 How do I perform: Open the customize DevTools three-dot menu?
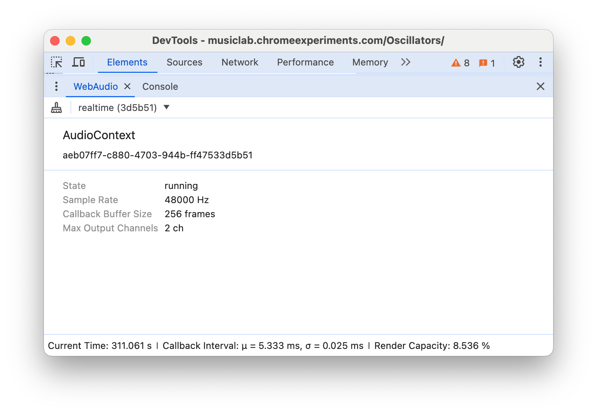tap(541, 62)
